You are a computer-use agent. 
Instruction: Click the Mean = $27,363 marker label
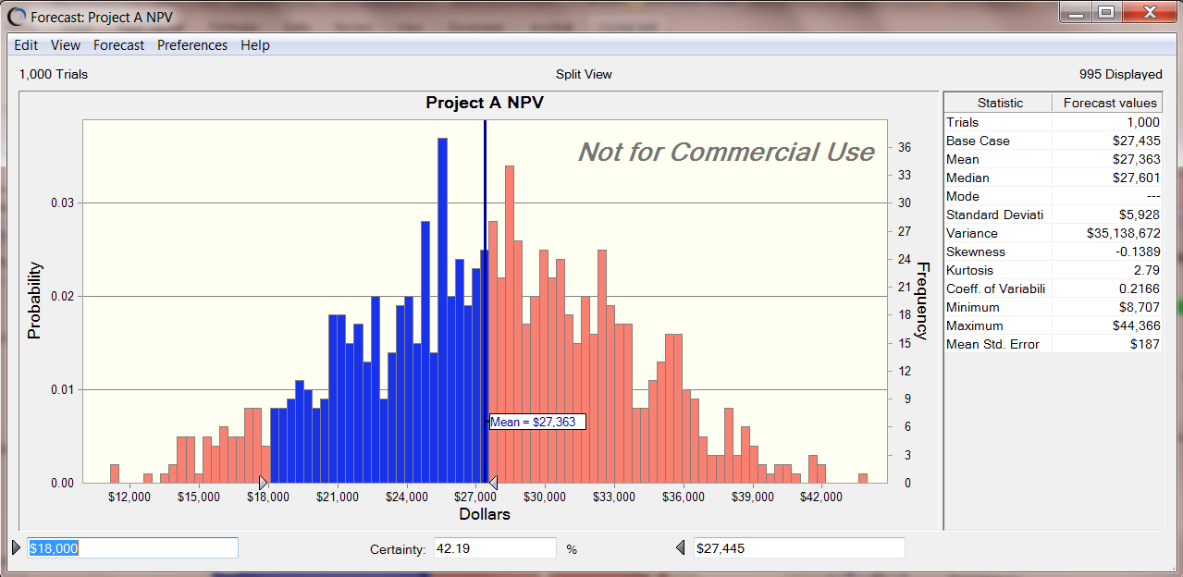click(536, 422)
